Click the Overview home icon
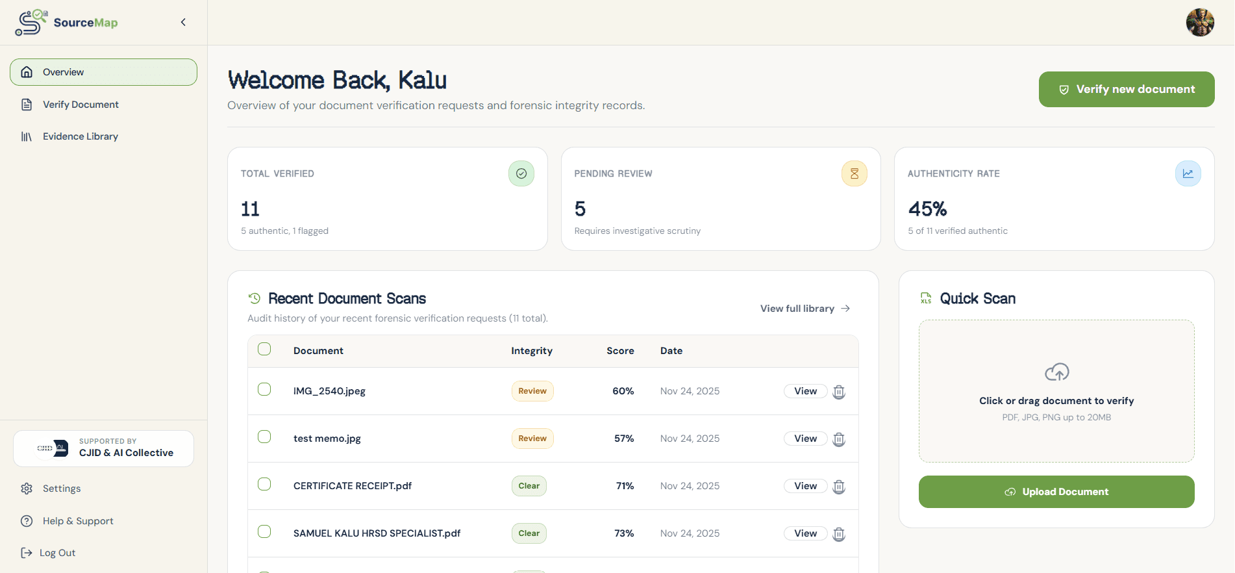The height and width of the screenshot is (573, 1235). (27, 72)
